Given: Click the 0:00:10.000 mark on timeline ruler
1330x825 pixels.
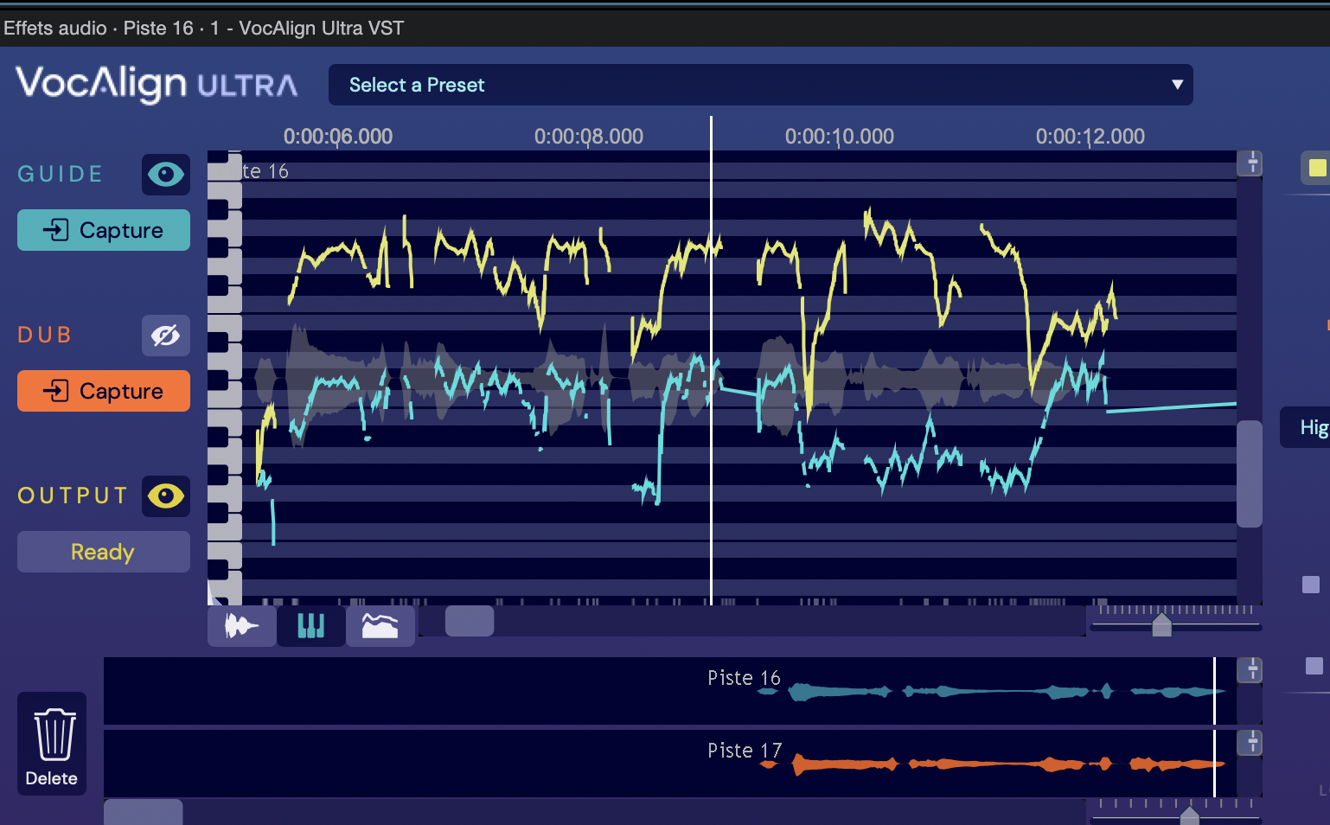Looking at the screenshot, I should pyautogui.click(x=839, y=137).
